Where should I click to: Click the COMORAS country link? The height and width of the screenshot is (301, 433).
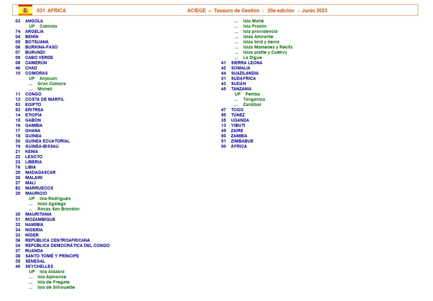(36, 73)
